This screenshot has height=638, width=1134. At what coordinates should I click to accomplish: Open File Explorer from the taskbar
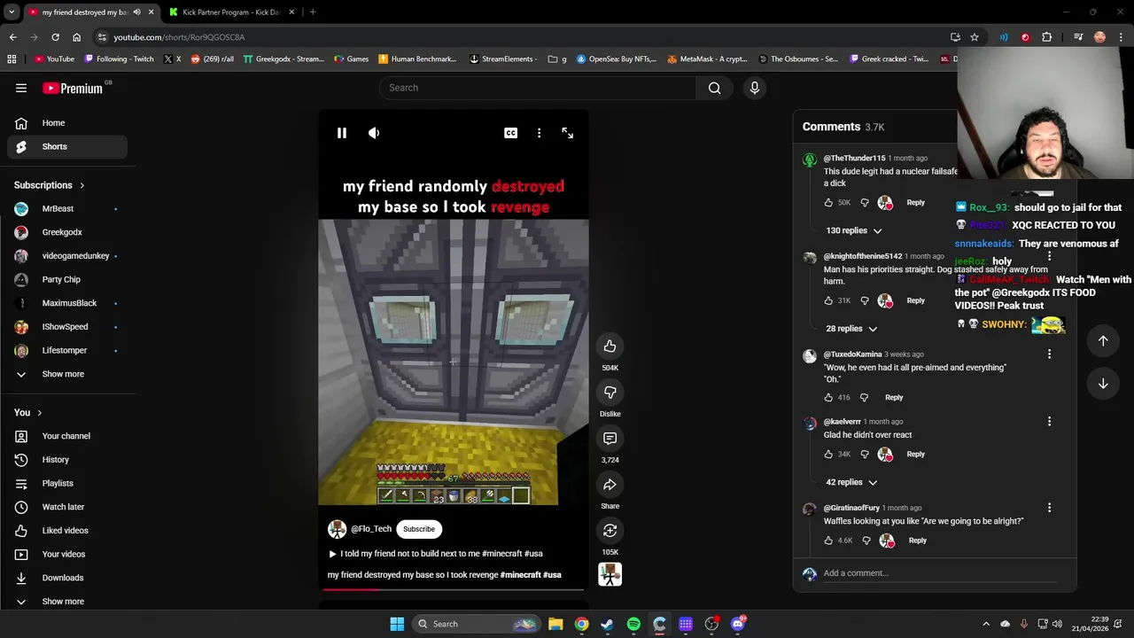tap(555, 624)
